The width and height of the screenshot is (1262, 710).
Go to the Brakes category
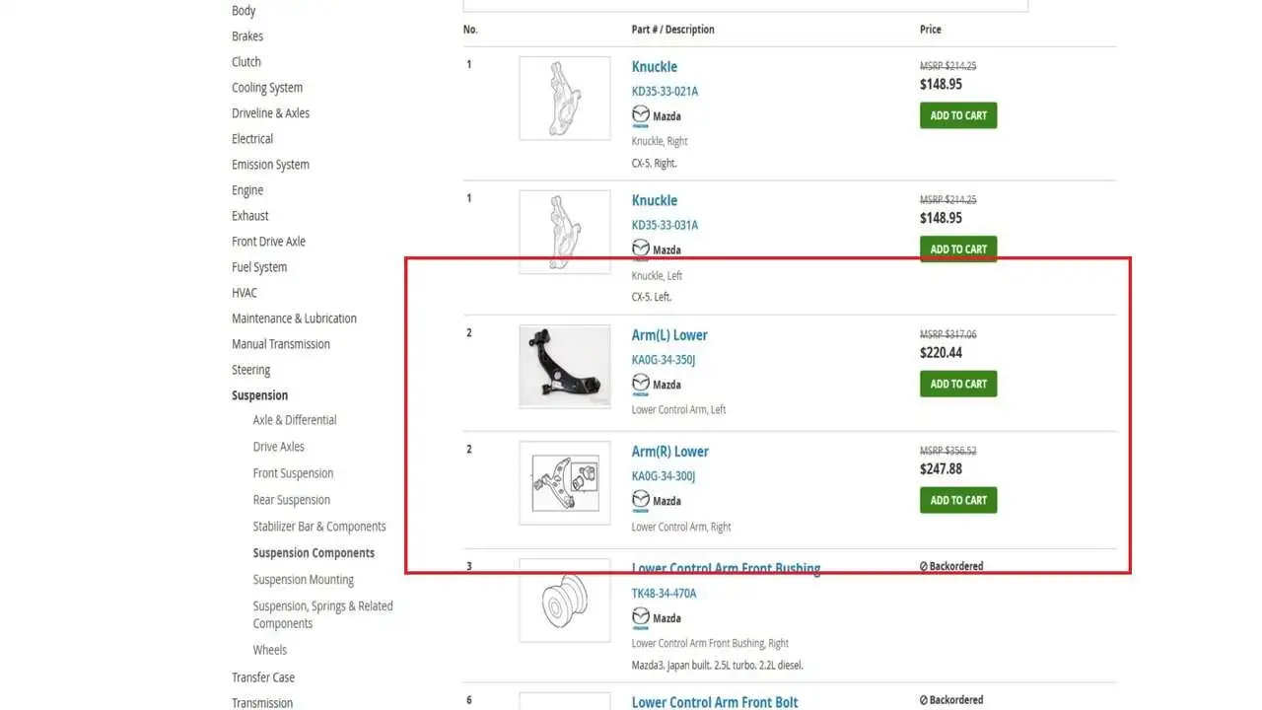pyautogui.click(x=247, y=36)
